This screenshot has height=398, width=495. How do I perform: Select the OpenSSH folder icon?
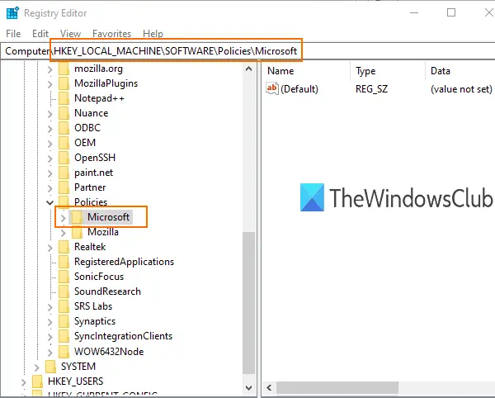(x=64, y=158)
